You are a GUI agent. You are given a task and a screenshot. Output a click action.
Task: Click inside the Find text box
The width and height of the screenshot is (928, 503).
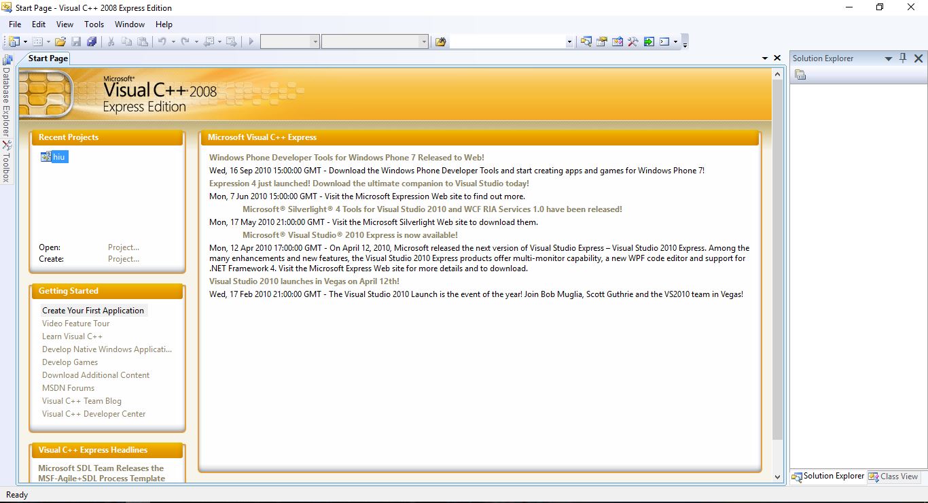[507, 42]
